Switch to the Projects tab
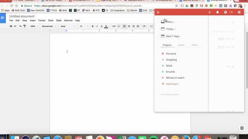The width and height of the screenshot is (248, 139). point(167,45)
